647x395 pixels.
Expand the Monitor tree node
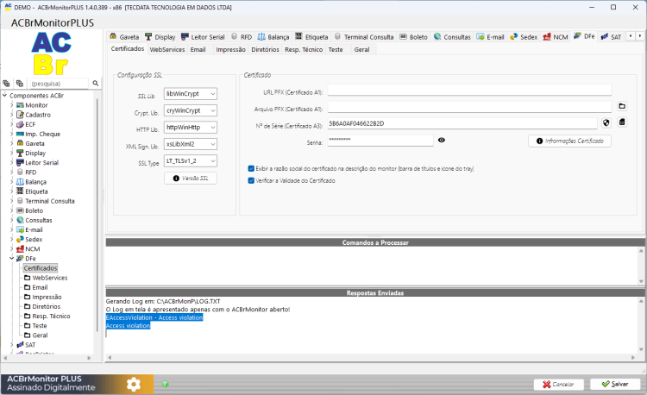pyautogui.click(x=11, y=105)
